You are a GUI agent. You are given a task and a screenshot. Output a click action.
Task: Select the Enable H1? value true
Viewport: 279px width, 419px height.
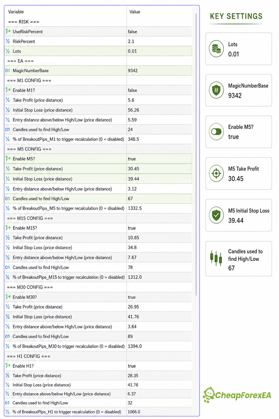[132, 366]
